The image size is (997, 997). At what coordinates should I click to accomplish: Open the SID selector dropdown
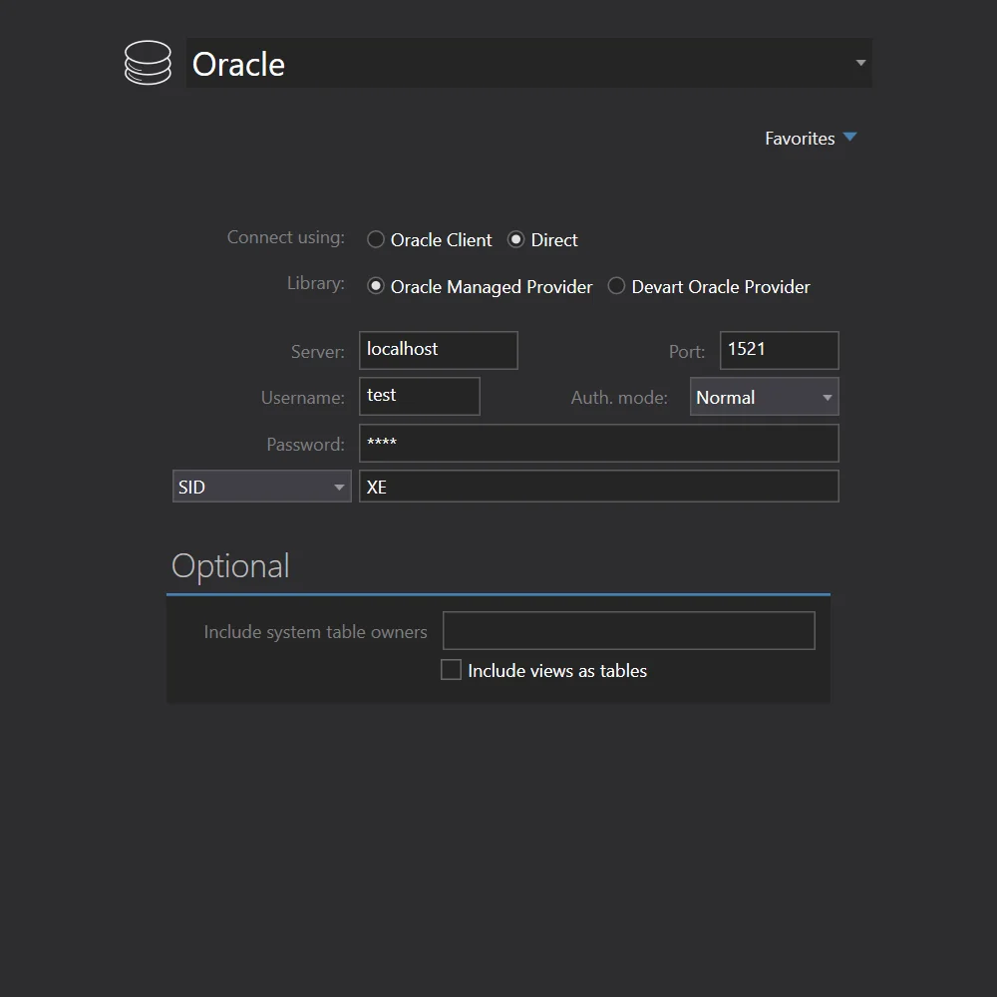click(x=340, y=486)
